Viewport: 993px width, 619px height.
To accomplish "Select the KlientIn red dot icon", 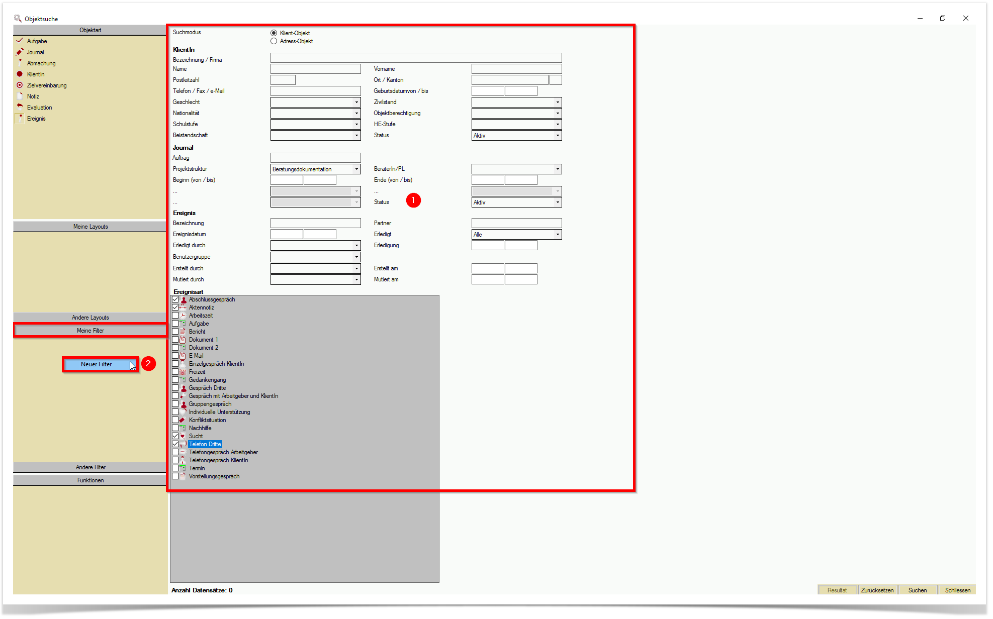I will tap(20, 74).
